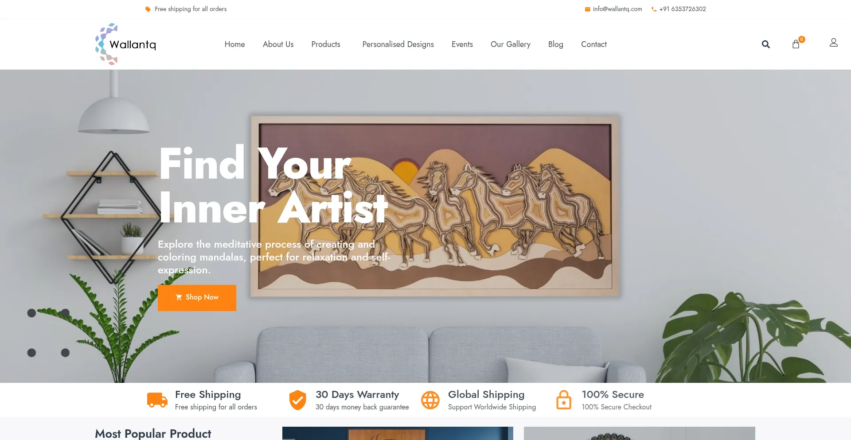
Task: Expand the Products menu
Action: click(326, 44)
